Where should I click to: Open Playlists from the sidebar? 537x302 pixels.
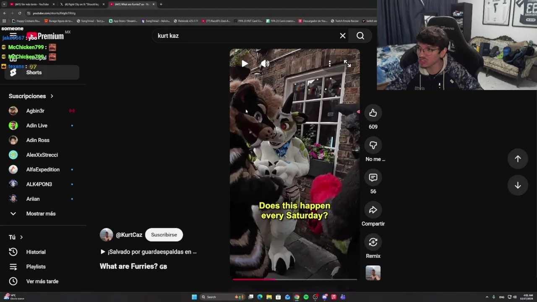(x=42, y=267)
